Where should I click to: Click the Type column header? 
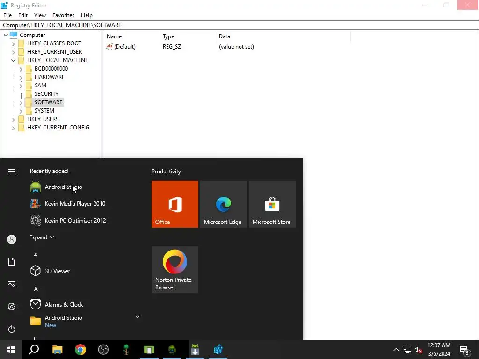pyautogui.click(x=188, y=36)
